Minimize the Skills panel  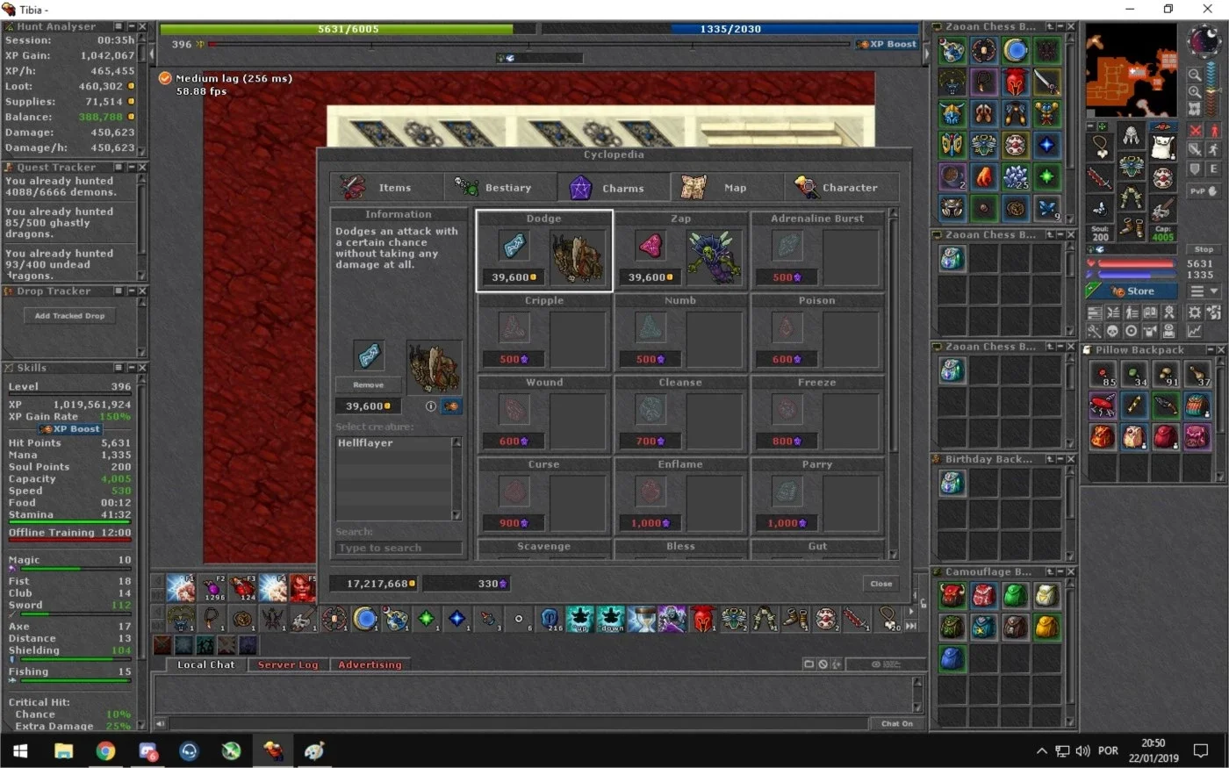(132, 368)
